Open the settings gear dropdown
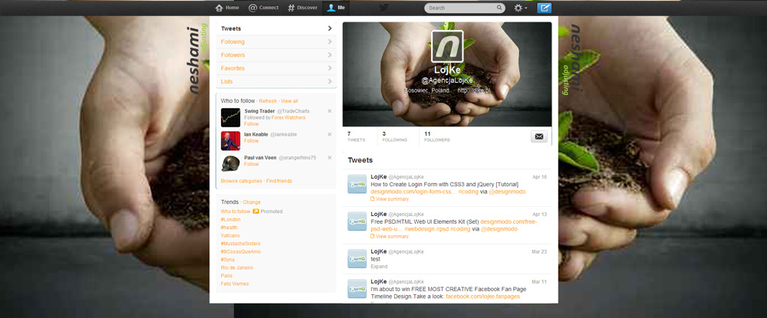Screen dimensions: 767x318 point(521,8)
